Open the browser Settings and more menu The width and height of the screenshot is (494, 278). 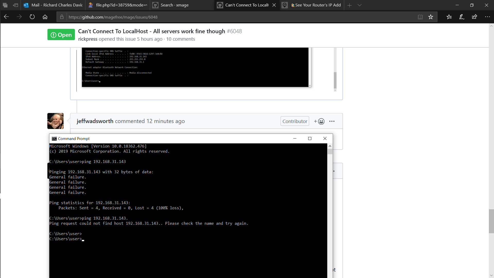point(488,17)
